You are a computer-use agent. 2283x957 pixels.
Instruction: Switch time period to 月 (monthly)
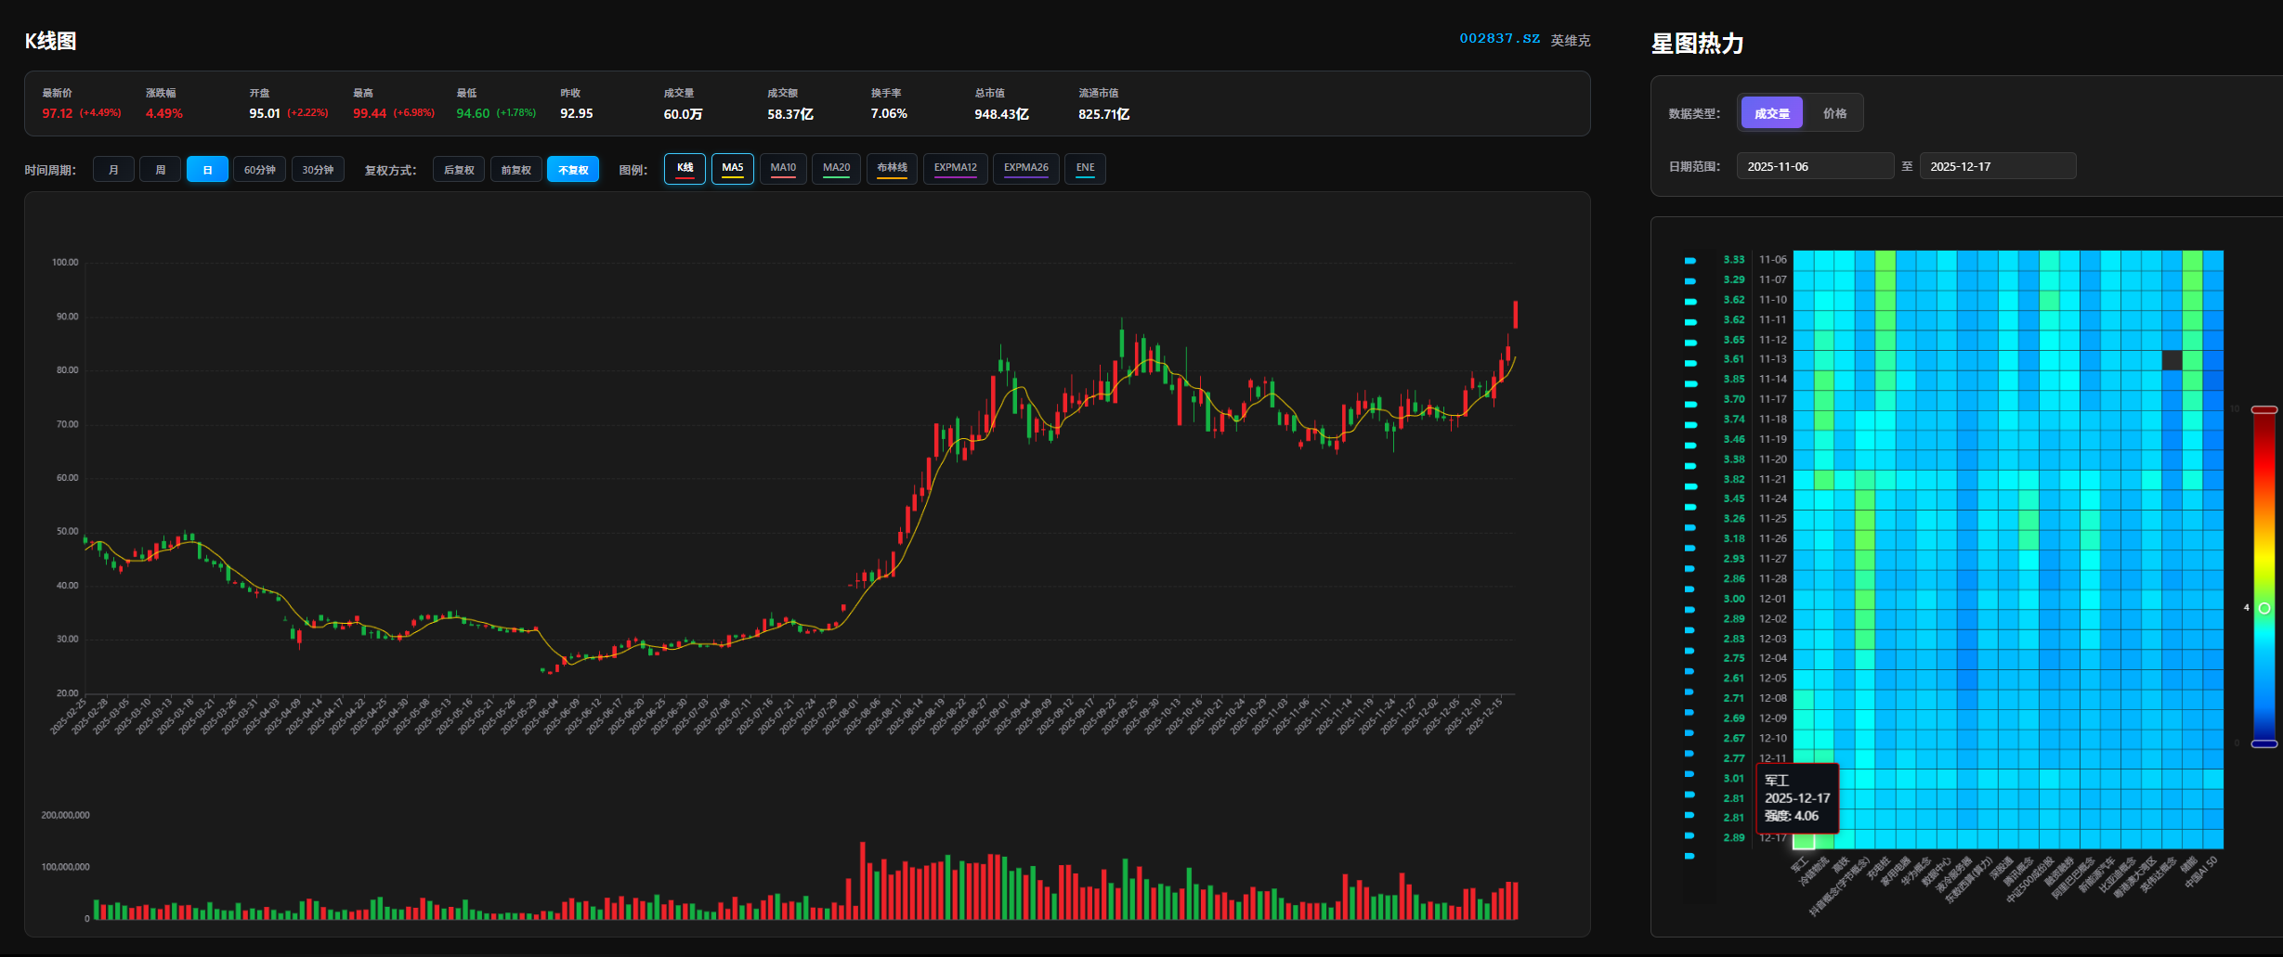[113, 170]
